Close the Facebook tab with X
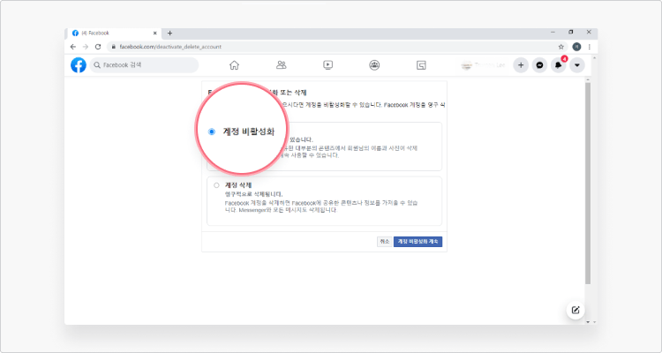The width and height of the screenshot is (662, 353). (155, 33)
